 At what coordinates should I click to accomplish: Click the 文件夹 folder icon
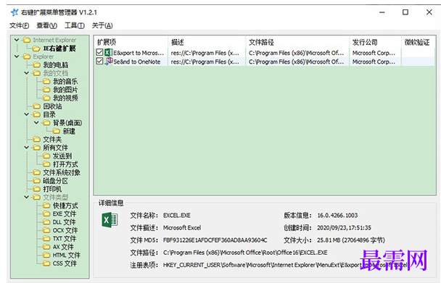point(36,139)
